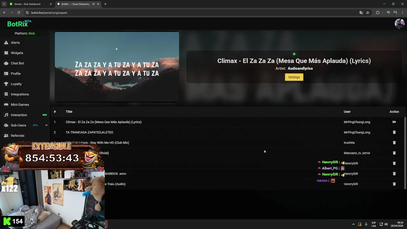Image resolution: width=407 pixels, height=229 pixels.
Task: Delete TA TRANCADA ZAPATEO,ALETEO from queue
Action: tap(394, 132)
